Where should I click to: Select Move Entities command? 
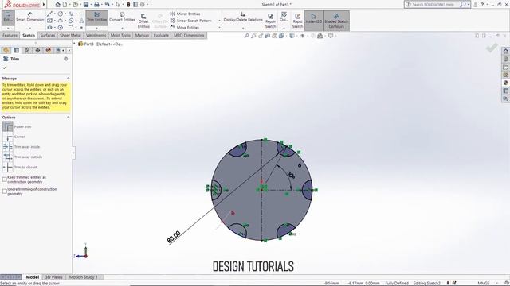tap(184, 28)
